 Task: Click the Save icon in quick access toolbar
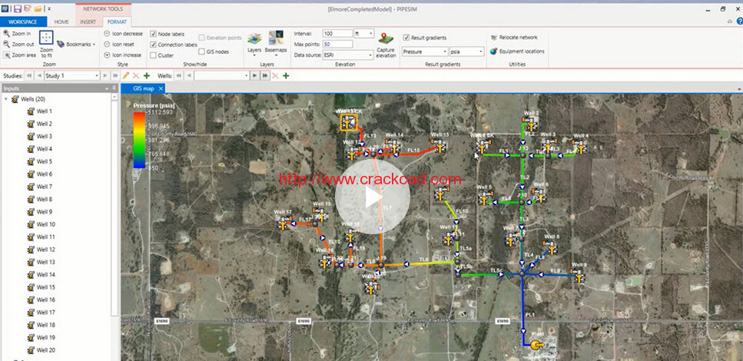pos(17,8)
